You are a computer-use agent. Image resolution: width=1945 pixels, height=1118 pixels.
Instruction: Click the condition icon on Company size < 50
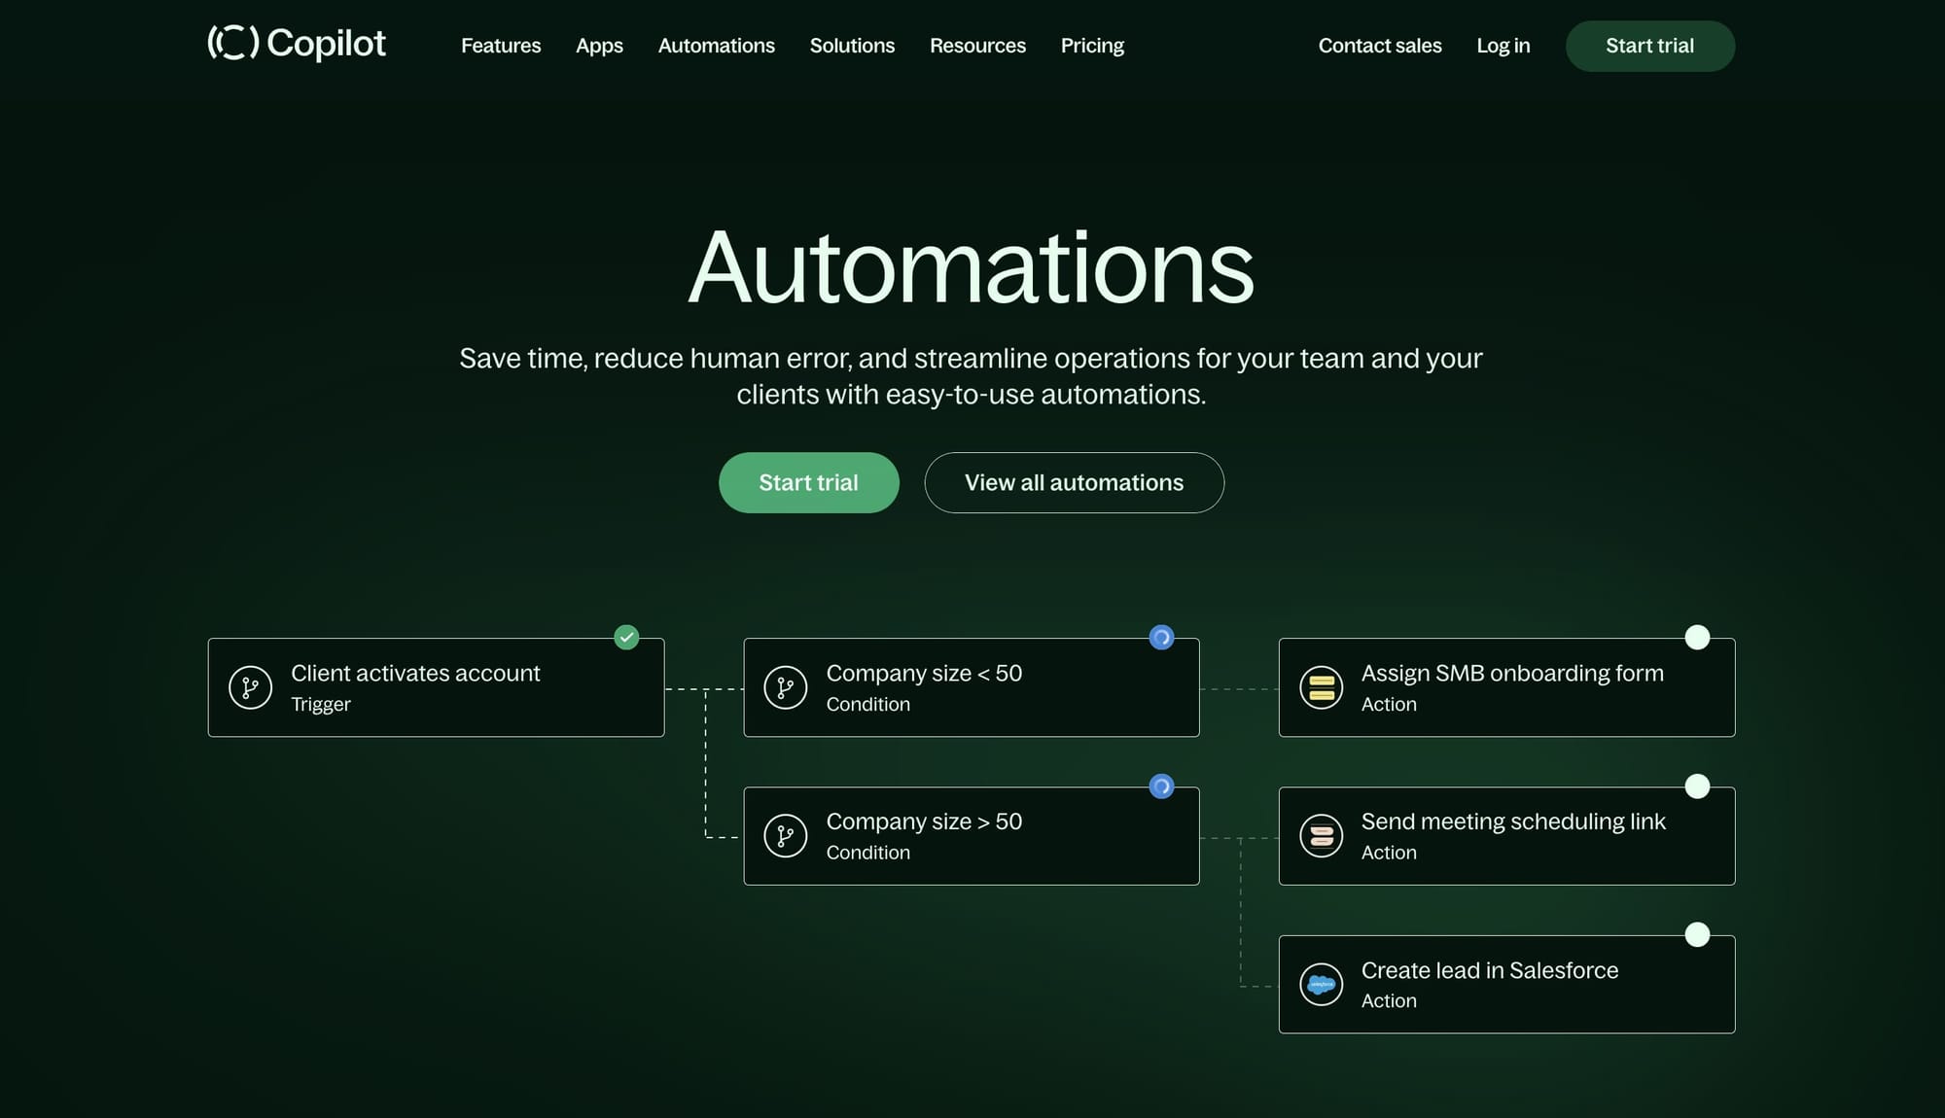(787, 687)
